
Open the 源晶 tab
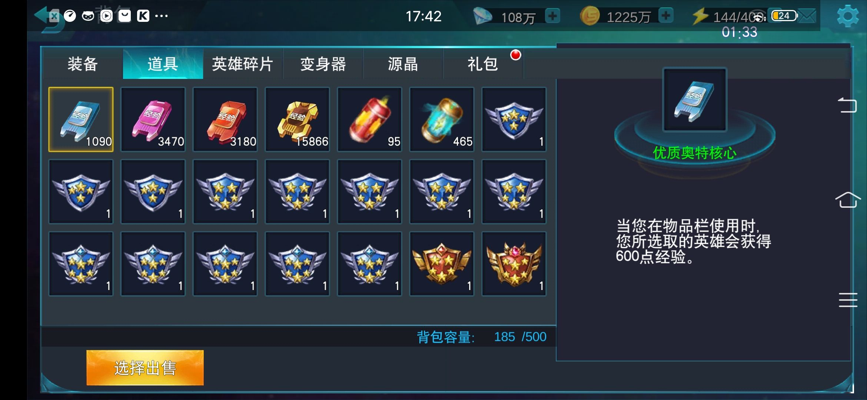403,64
